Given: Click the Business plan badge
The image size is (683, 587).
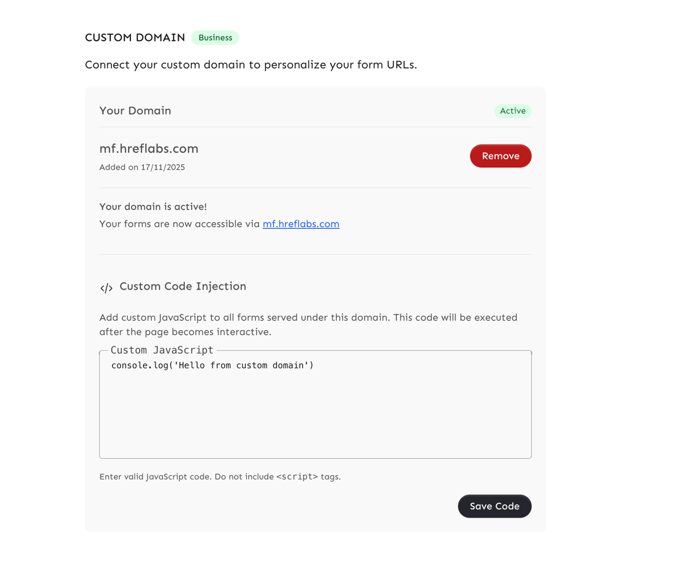Looking at the screenshot, I should click(215, 38).
